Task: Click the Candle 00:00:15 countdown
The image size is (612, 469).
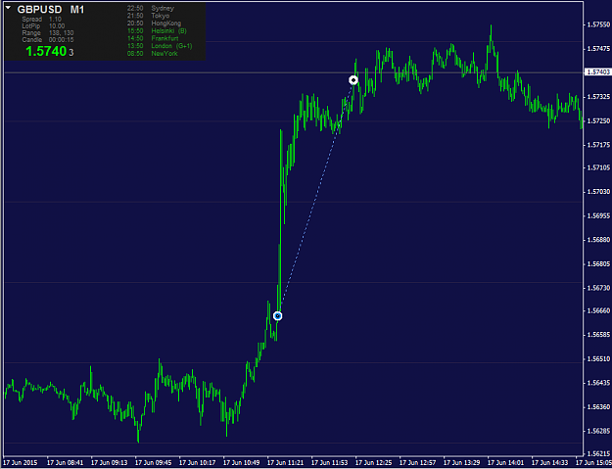Action: coord(48,40)
